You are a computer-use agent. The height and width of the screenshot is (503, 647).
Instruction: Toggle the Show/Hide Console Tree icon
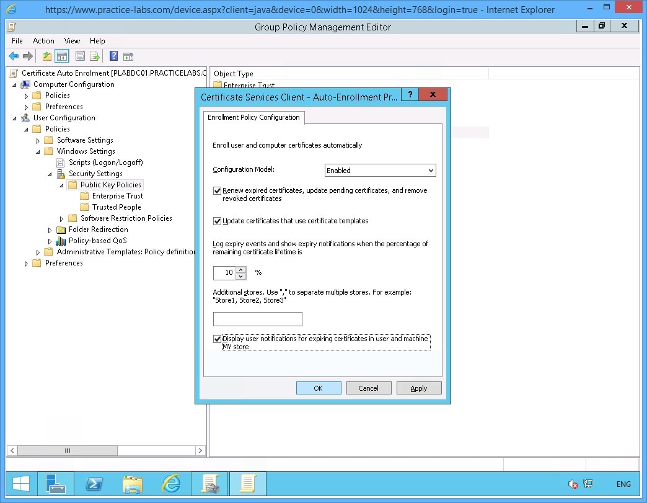tap(62, 56)
